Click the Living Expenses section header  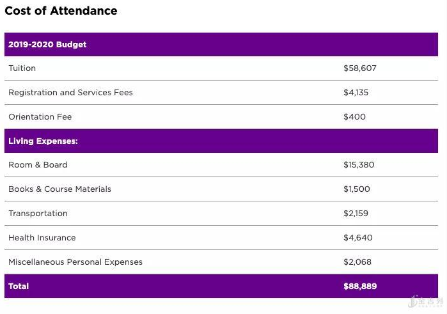43,141
